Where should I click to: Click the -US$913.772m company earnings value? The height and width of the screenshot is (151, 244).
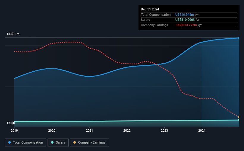point(186,25)
